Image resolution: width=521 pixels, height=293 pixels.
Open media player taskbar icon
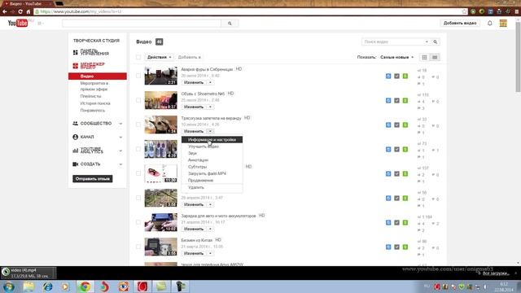[x=65, y=286]
